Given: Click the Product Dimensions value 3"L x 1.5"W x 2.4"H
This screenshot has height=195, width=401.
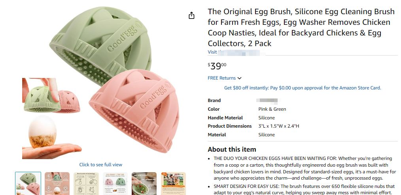Looking at the screenshot, I should click(x=279, y=126).
